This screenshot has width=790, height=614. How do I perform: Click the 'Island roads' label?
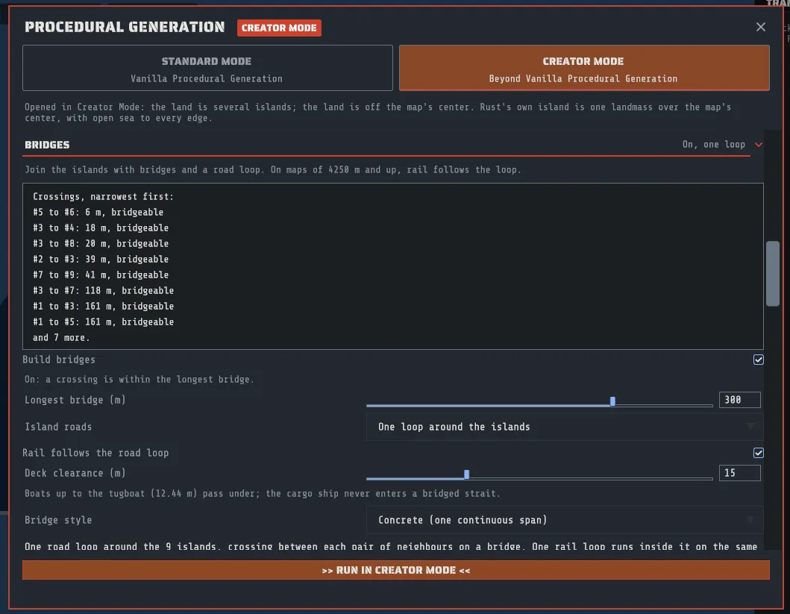tap(58, 427)
